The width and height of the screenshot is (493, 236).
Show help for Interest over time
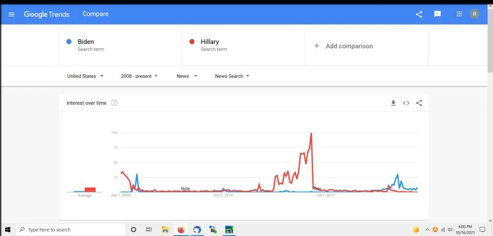[x=114, y=103]
